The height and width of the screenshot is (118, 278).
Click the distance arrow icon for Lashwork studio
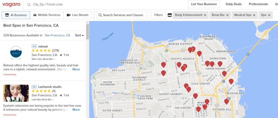pyautogui.click(x=61, y=95)
